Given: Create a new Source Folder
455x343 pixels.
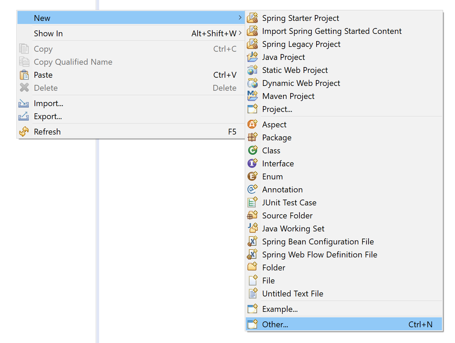Looking at the screenshot, I should click(344, 215).
